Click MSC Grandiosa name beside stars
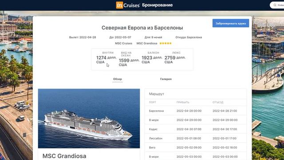This screenshot has width=284, height=160. (x=147, y=44)
